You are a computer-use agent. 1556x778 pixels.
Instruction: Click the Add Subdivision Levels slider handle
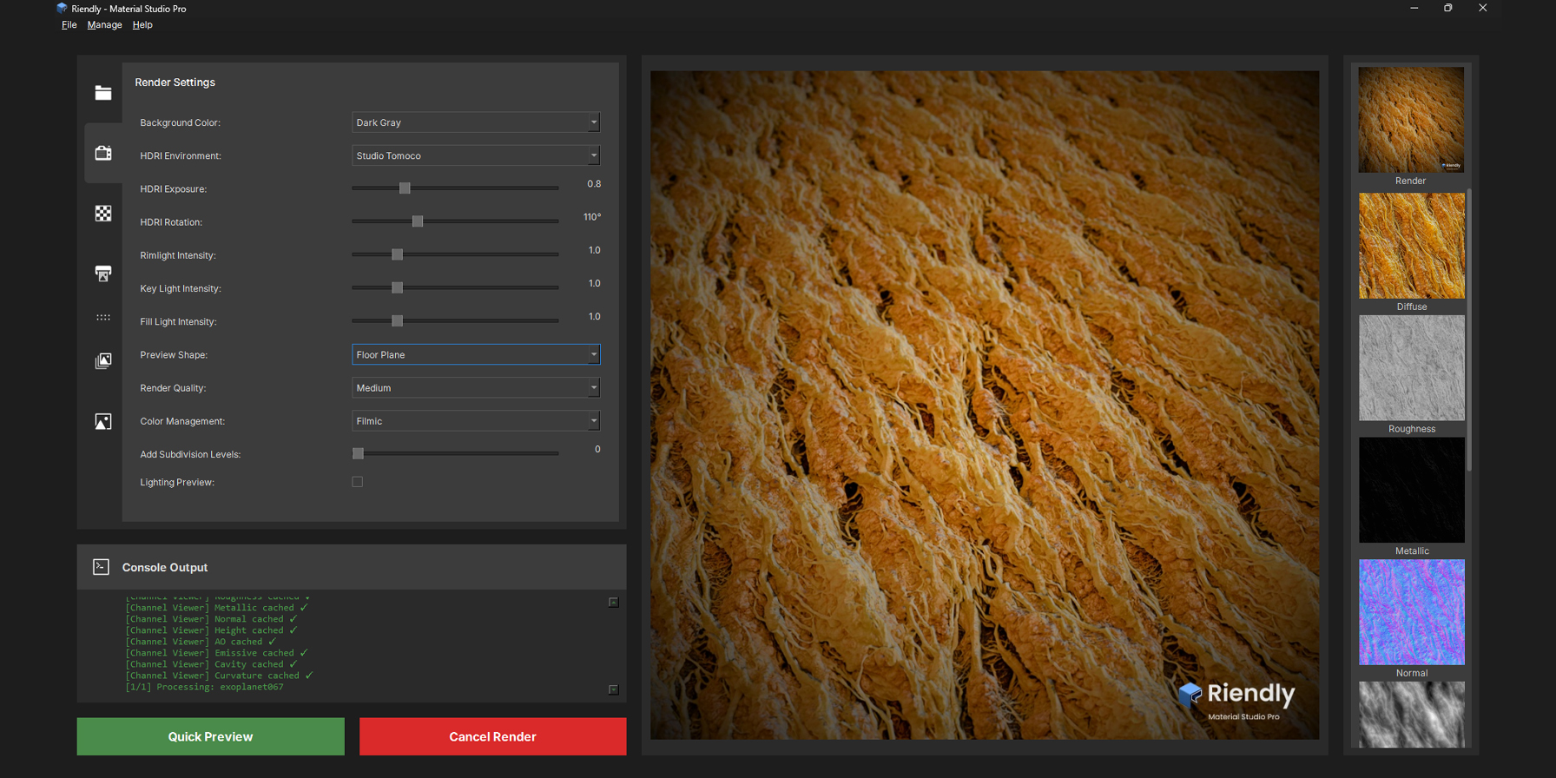[x=358, y=453]
